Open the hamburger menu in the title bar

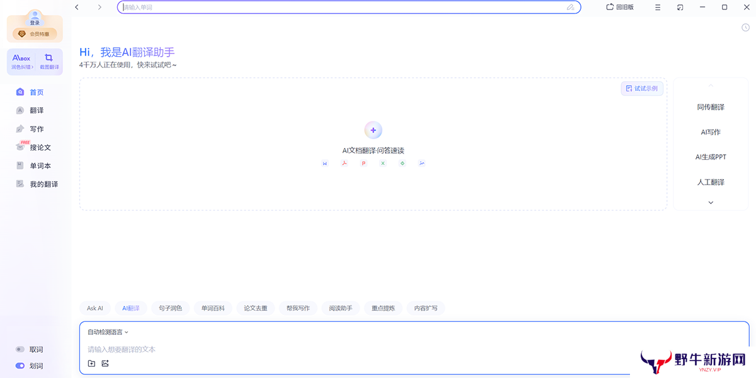click(x=658, y=7)
